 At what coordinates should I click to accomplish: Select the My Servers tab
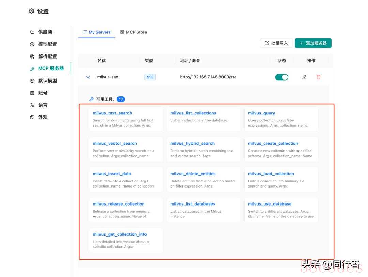click(97, 32)
